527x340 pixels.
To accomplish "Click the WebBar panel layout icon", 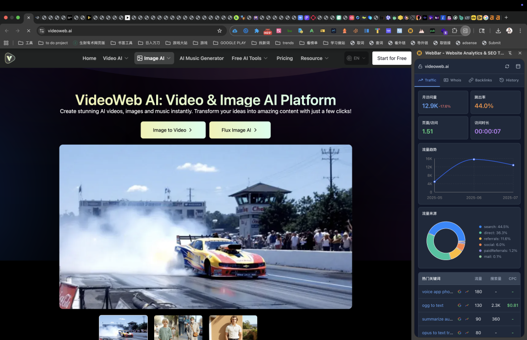I will click(x=518, y=66).
